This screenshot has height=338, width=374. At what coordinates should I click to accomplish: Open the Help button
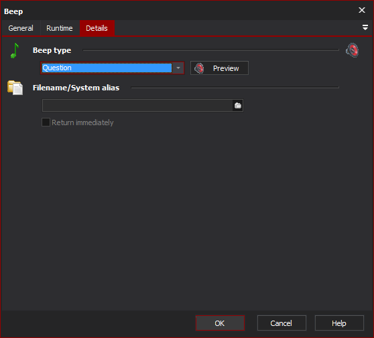[339, 323]
